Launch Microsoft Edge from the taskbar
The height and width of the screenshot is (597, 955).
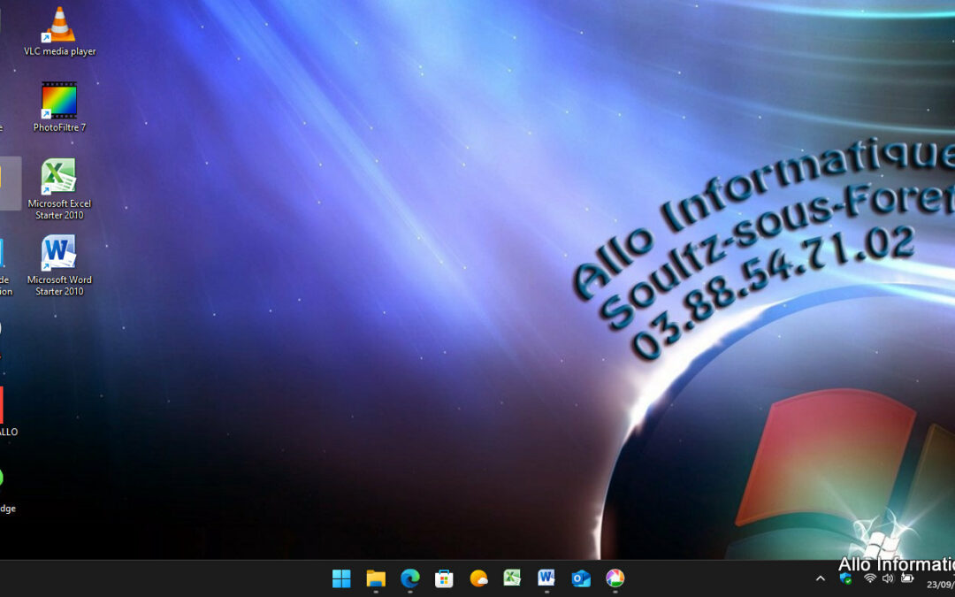coord(410,578)
